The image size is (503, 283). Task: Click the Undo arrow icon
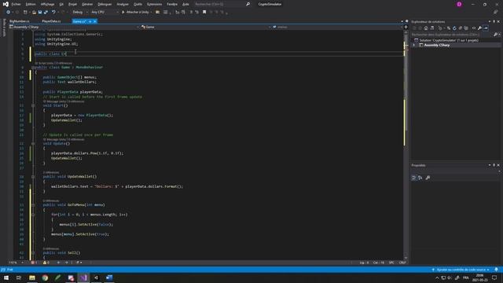pyautogui.click(x=53, y=13)
